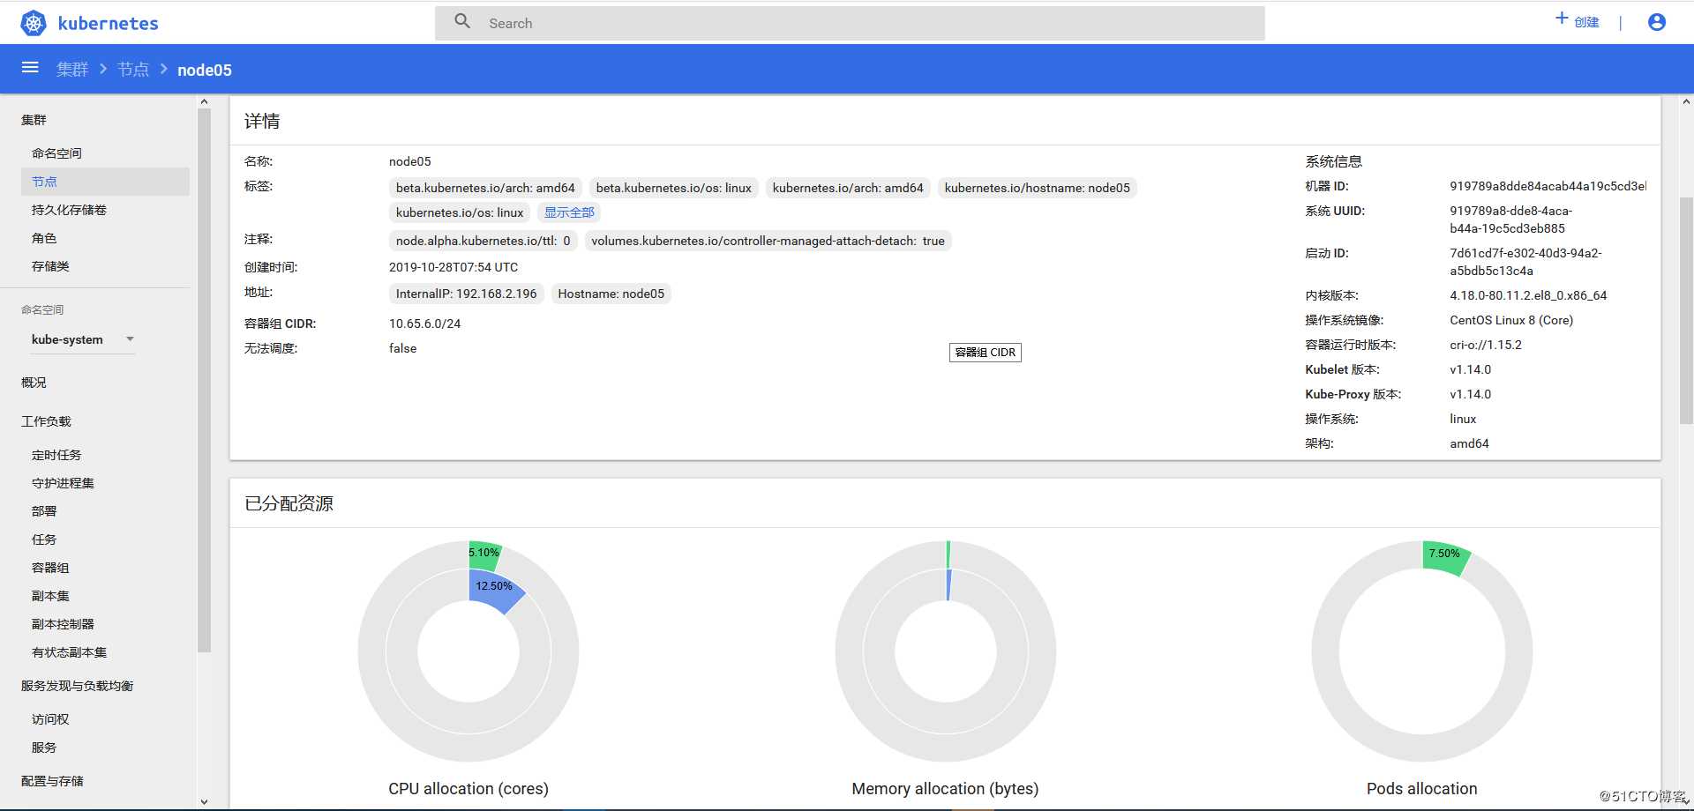The height and width of the screenshot is (811, 1694).
Task: Open 定时任务 sidebar item
Action: 56,455
